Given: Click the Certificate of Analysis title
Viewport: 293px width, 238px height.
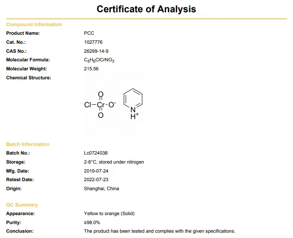Looking at the screenshot, I should tap(146, 9).
